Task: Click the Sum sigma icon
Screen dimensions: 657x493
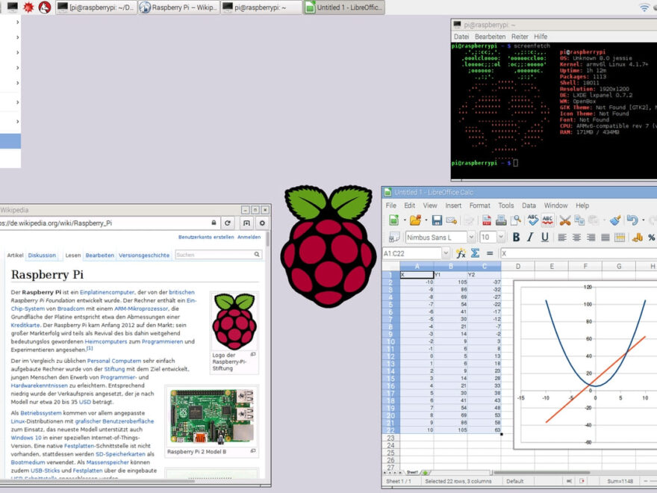Action: (475, 253)
